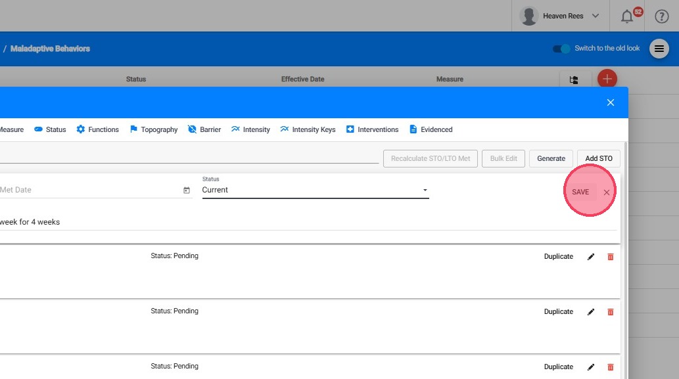Click the help question mark icon

point(661,16)
